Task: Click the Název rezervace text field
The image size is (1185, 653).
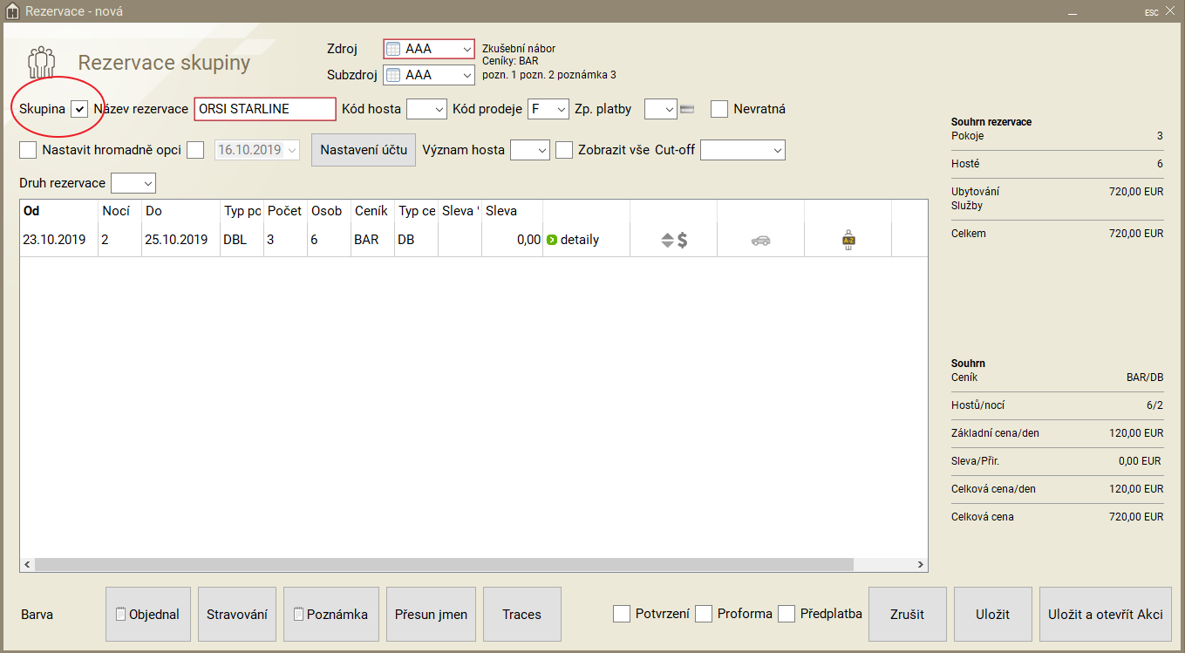Action: (265, 109)
